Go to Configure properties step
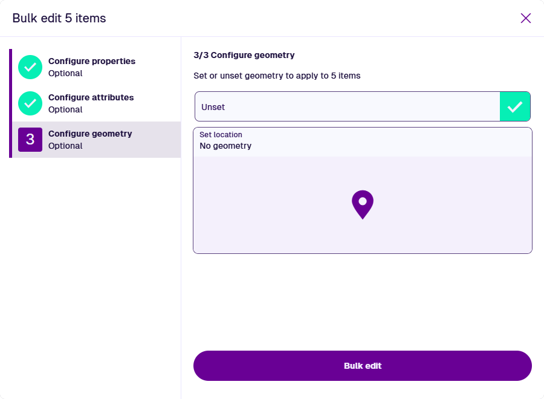 click(x=92, y=61)
